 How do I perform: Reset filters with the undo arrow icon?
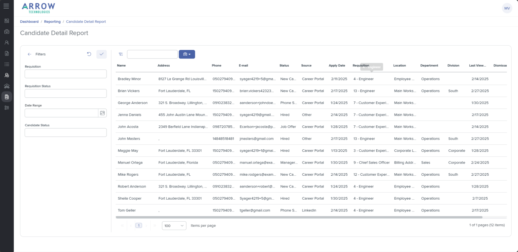point(89,54)
